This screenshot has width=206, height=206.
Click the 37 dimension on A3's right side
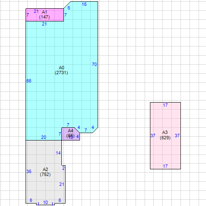pyautogui.click(x=177, y=136)
